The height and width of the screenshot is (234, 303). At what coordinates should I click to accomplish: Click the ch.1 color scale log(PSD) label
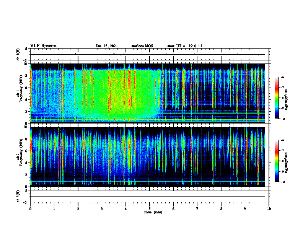tap(287, 100)
